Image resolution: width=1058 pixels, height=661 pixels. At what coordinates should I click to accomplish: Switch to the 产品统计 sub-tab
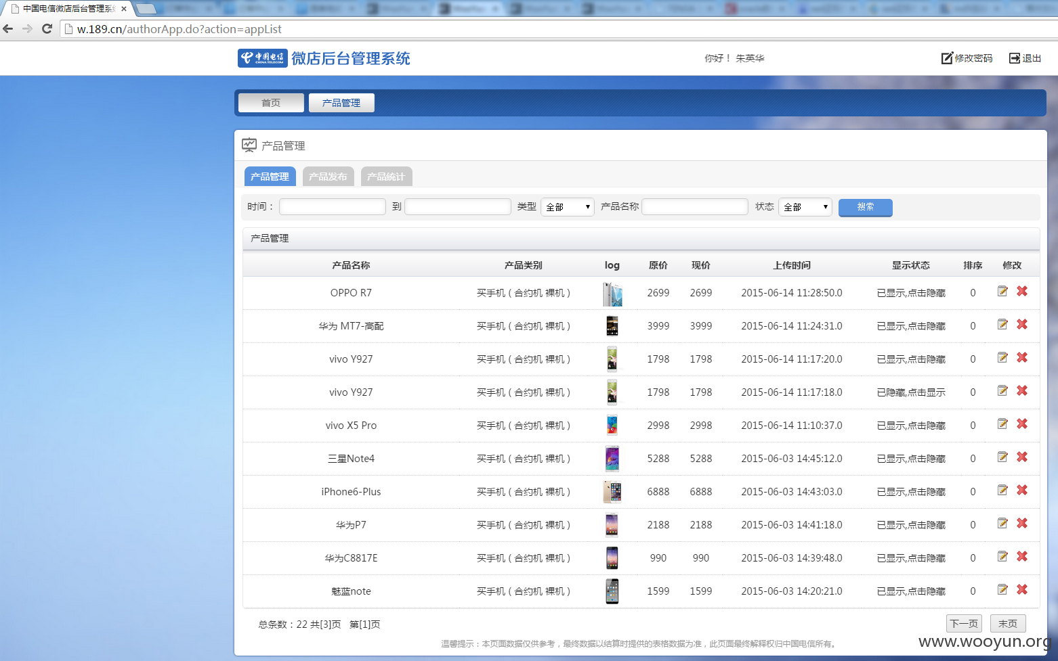pyautogui.click(x=386, y=177)
